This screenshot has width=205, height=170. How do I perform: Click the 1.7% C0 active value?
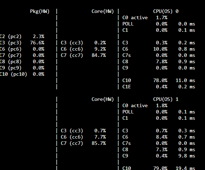(x=162, y=17)
